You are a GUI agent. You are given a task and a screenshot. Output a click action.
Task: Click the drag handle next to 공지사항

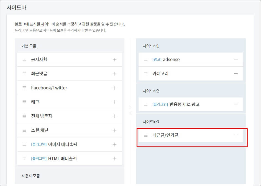click(x=24, y=59)
